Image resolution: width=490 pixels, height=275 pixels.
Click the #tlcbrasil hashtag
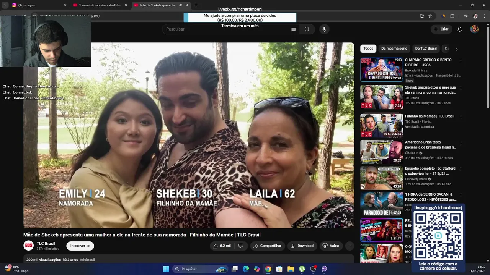87,260
